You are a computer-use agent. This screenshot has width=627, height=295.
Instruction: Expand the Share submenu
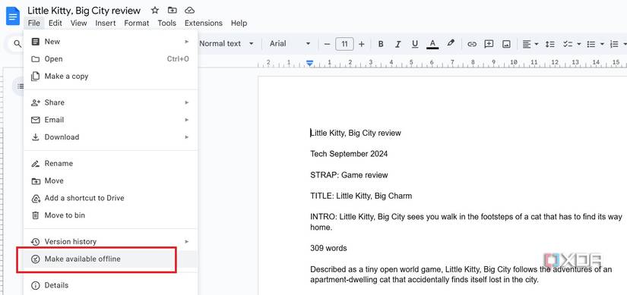110,102
